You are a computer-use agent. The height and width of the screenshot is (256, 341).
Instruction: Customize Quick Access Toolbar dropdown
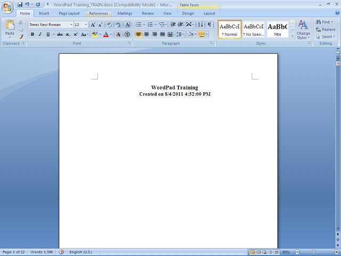pos(48,4)
